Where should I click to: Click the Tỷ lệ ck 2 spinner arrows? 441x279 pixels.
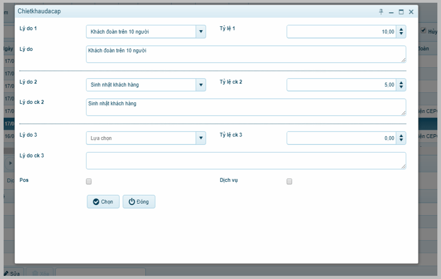(401, 84)
